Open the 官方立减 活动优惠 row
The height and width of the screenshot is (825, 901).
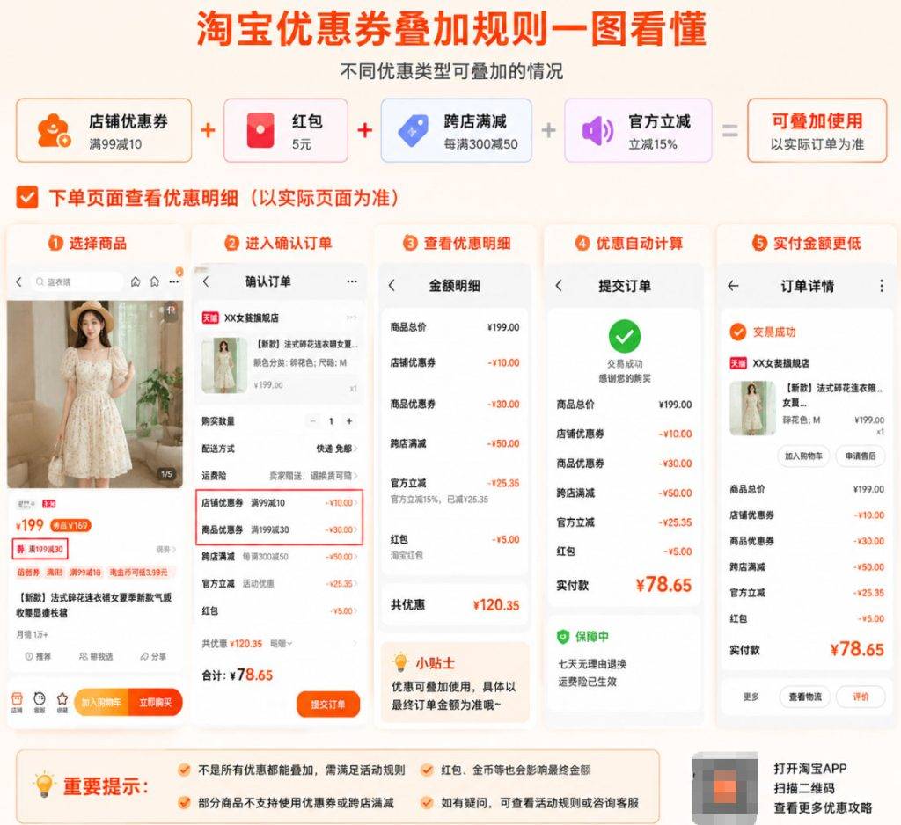(x=279, y=584)
